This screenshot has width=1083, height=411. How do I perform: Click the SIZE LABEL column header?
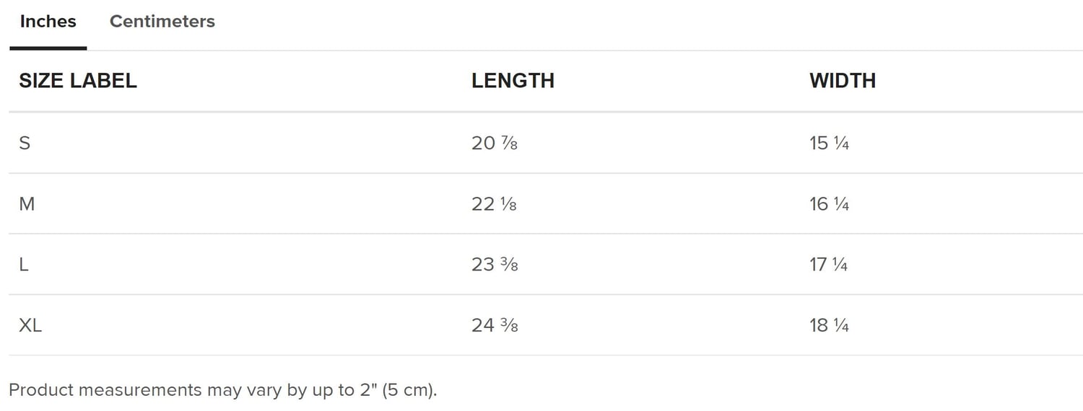[78, 81]
